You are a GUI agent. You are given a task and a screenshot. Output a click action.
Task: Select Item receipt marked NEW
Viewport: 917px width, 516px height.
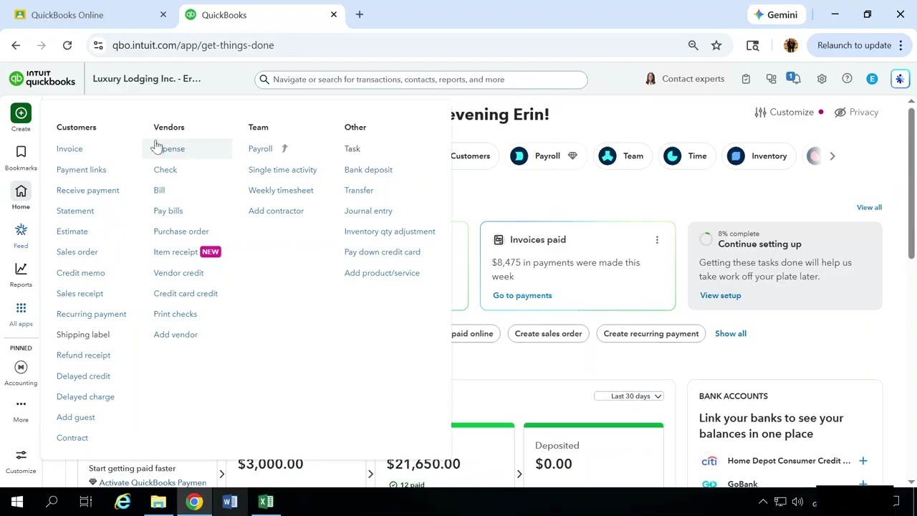pos(176,252)
